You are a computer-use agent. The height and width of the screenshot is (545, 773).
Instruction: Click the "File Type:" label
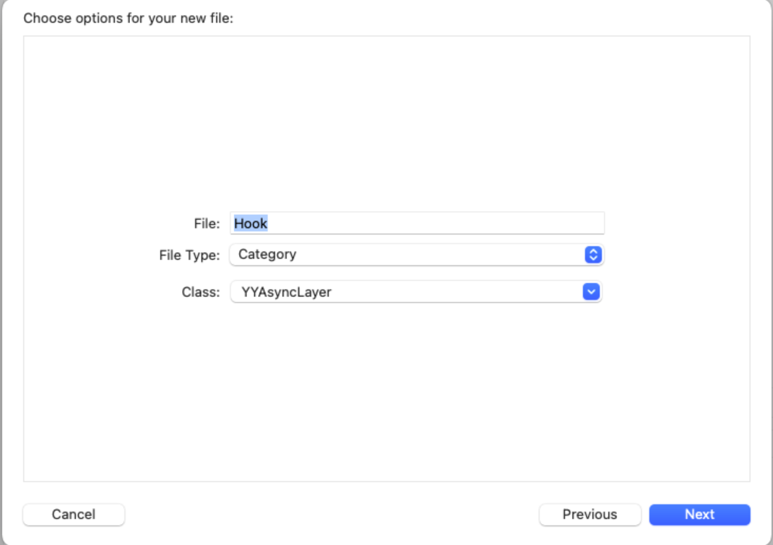pyautogui.click(x=190, y=255)
